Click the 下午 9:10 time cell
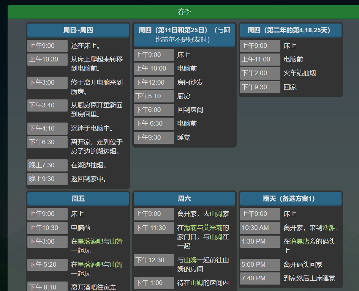Viewport: 359px width, 291px height. (47, 287)
